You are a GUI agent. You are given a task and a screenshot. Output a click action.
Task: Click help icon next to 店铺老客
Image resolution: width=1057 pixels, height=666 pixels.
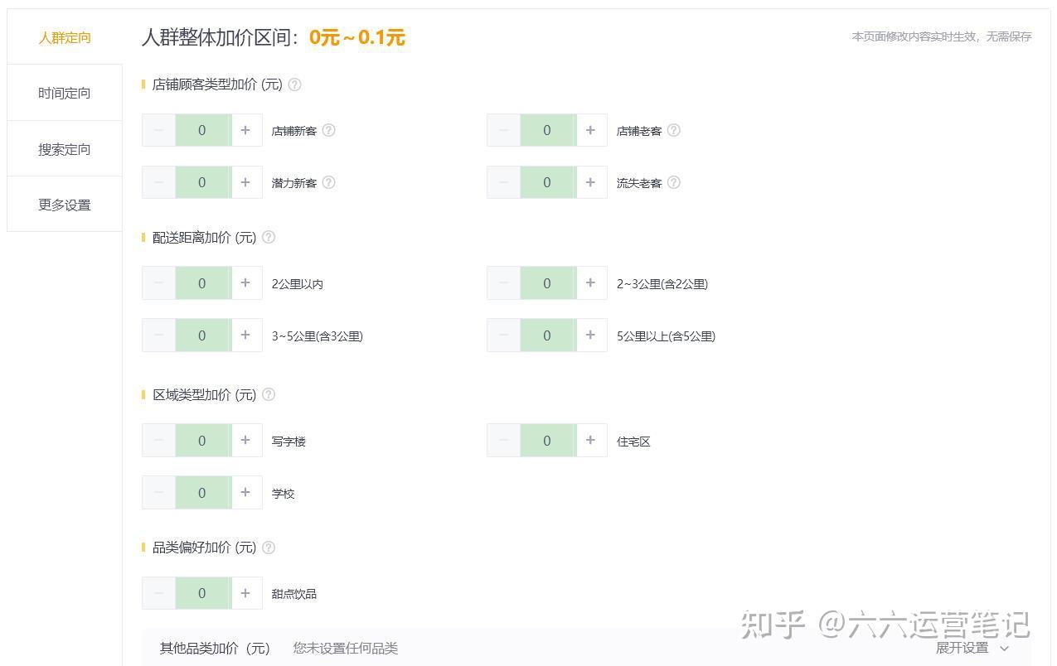pyautogui.click(x=673, y=130)
